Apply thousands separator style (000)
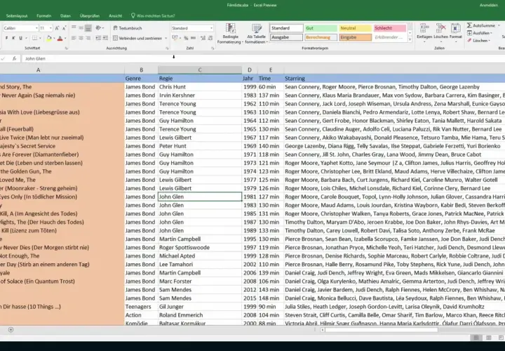Screen dimensions: 505x351 pyautogui.click(x=193, y=38)
